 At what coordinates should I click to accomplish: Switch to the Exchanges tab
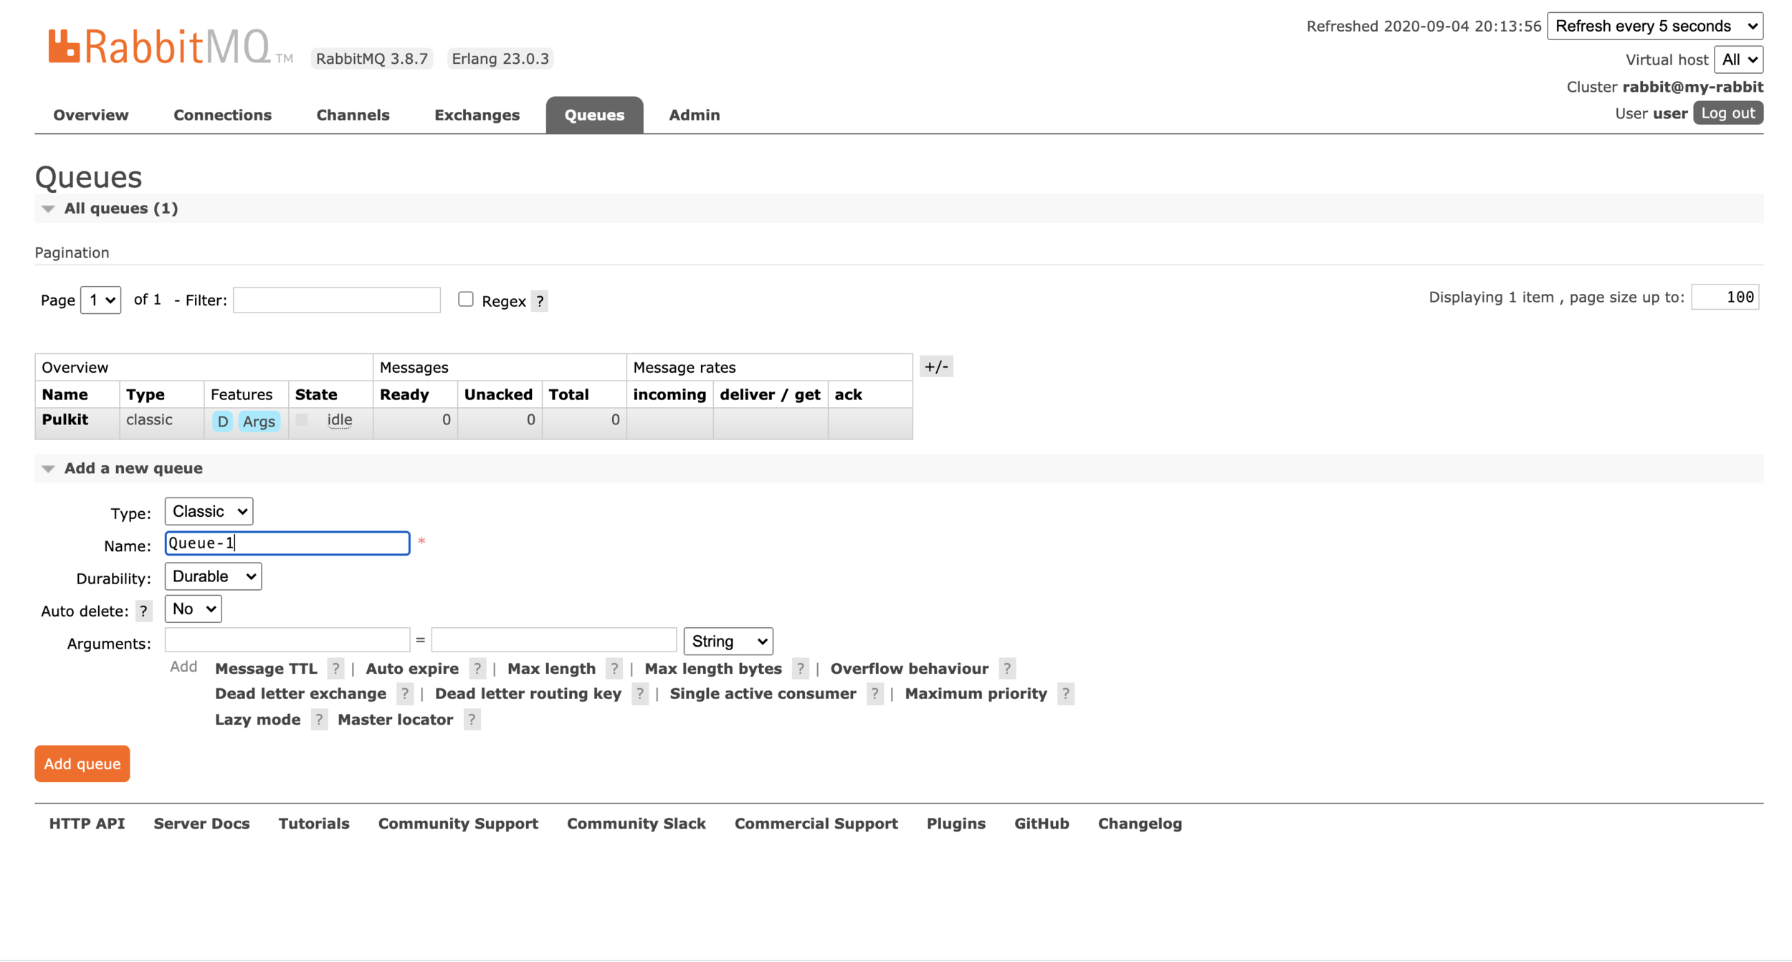pyautogui.click(x=477, y=115)
